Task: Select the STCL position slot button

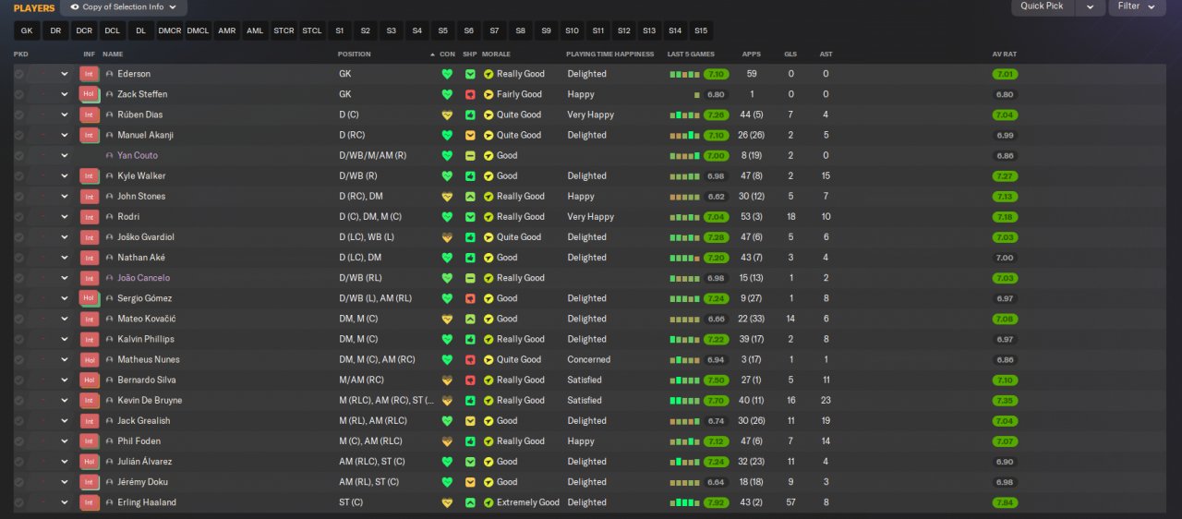Action: click(x=312, y=30)
